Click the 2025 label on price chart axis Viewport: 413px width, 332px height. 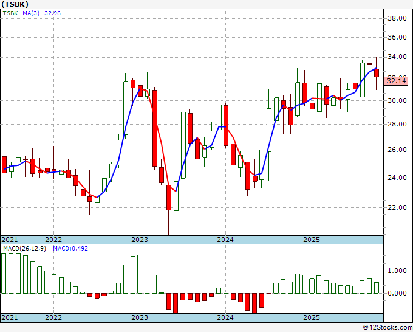312,240
